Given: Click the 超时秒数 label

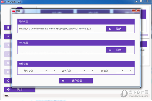Looking at the screenshot, I should click(28, 71).
